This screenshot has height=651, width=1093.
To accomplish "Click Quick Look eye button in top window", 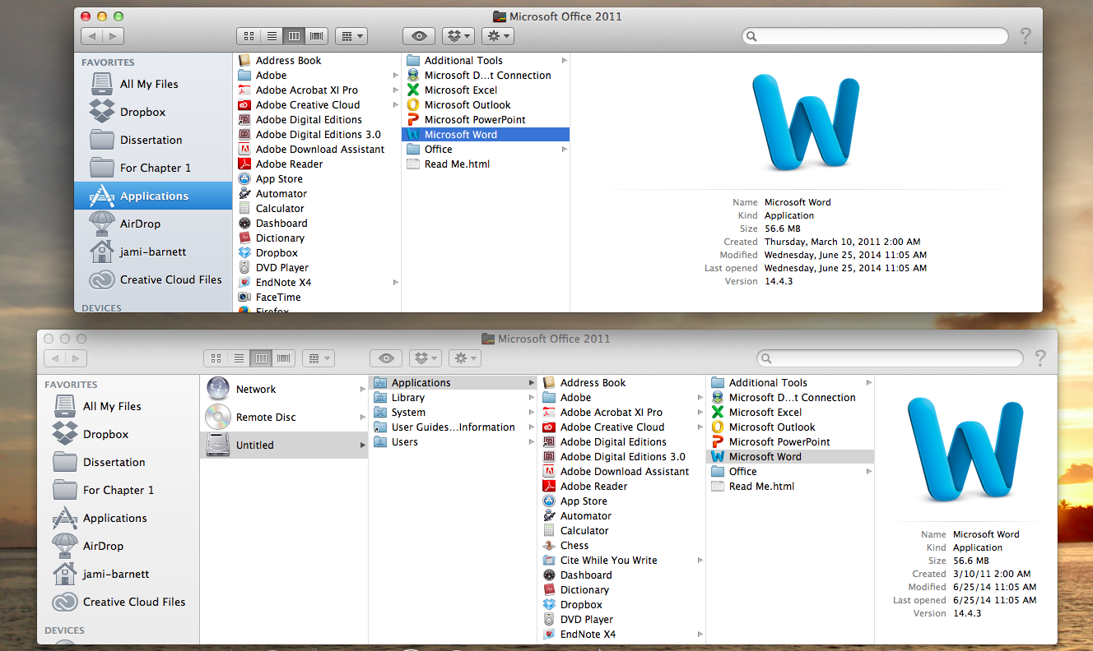I will coord(419,36).
